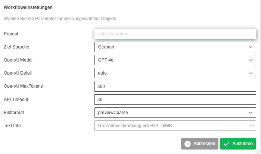The height and width of the screenshot is (154, 261).
Task: Select the API Timeout input field
Action: coord(175,100)
